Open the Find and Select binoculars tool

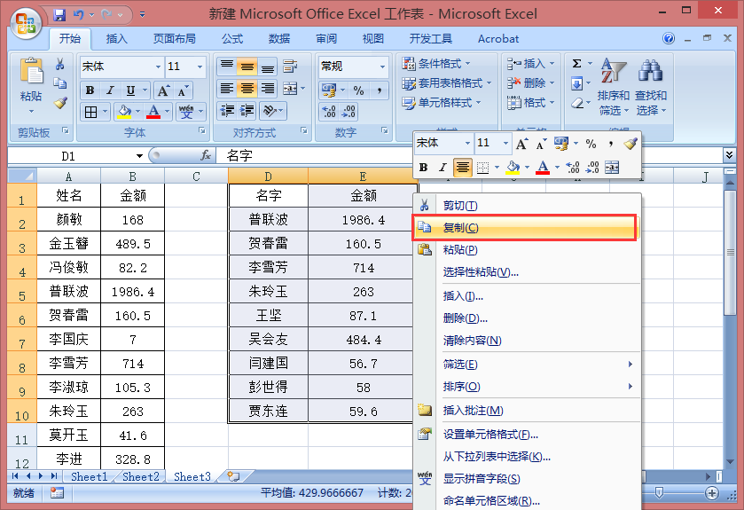[651, 88]
